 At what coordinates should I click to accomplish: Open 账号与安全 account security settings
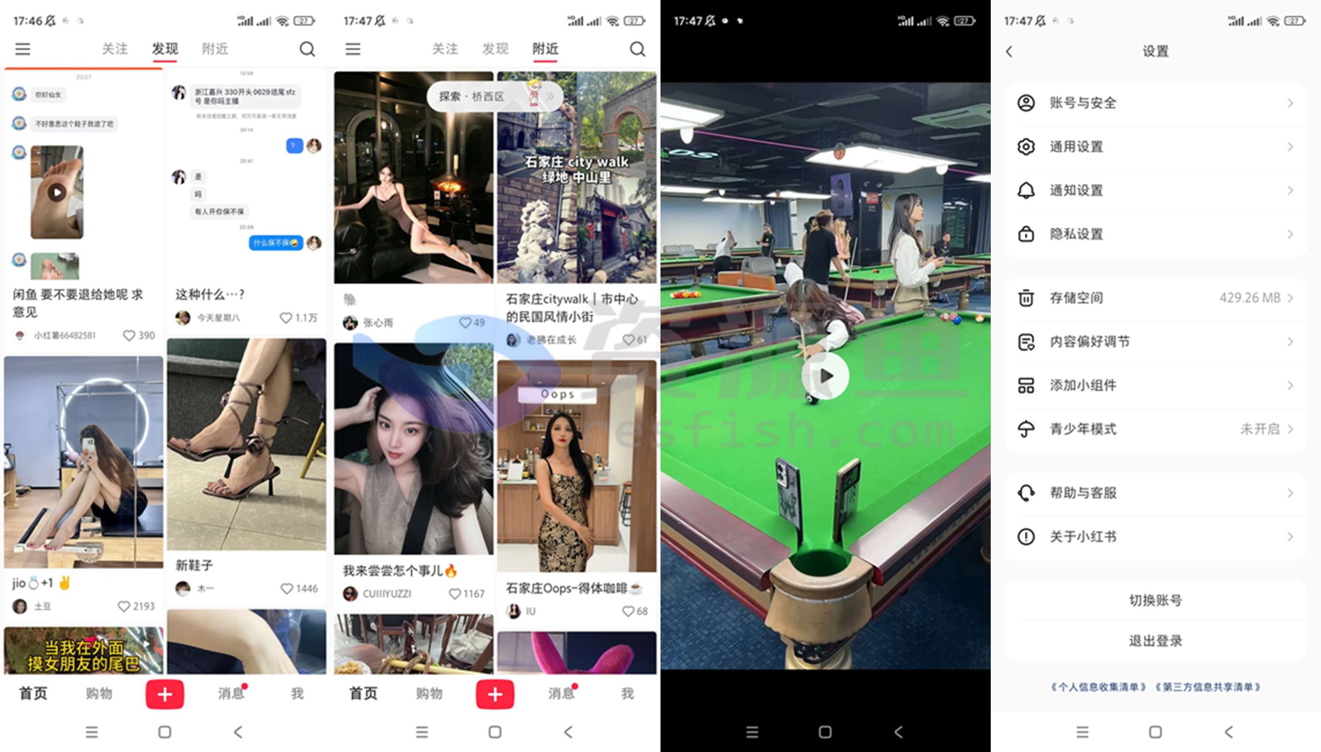pos(1155,102)
